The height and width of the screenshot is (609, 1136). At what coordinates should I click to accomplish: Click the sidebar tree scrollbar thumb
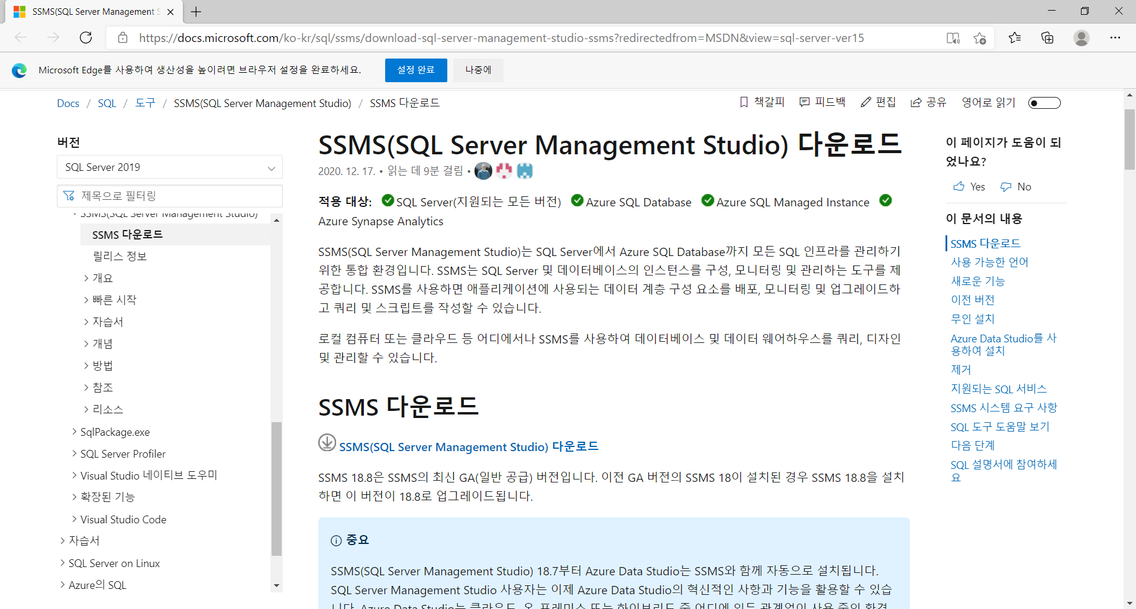pos(276,489)
